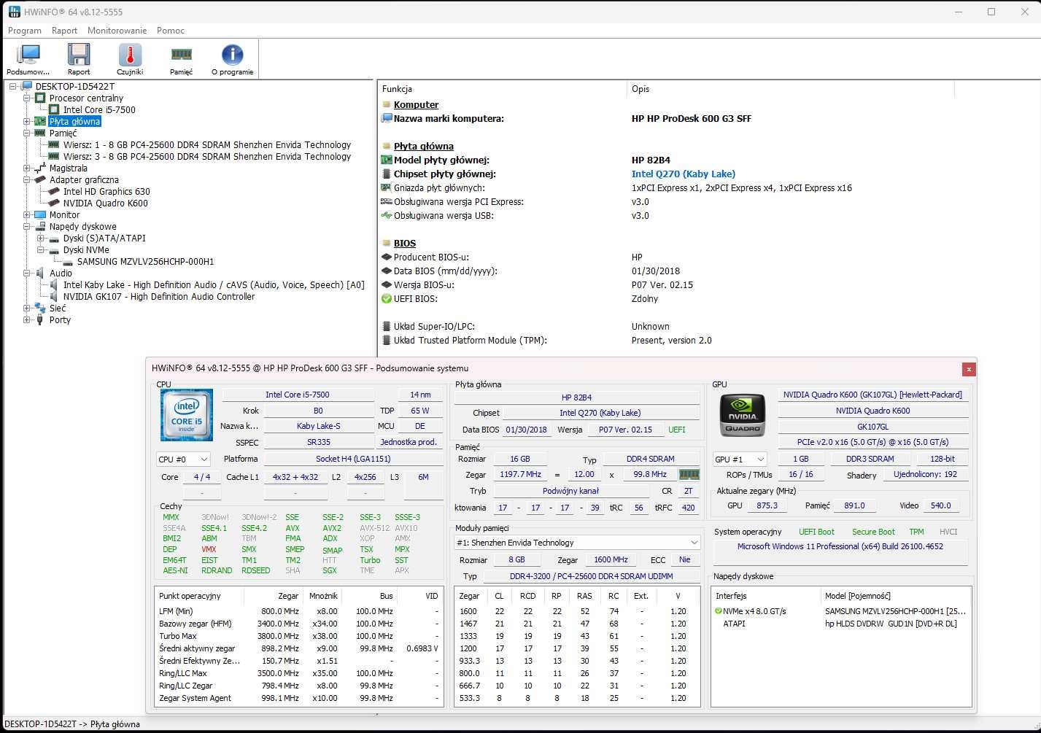Expand the Płyta główna tree node
The image size is (1041, 733).
(27, 122)
